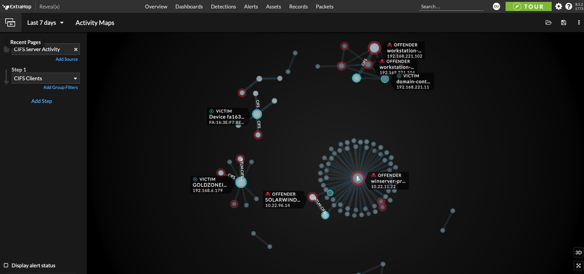The image size is (584, 274).
Task: Open the Detections page
Action: pyautogui.click(x=223, y=7)
